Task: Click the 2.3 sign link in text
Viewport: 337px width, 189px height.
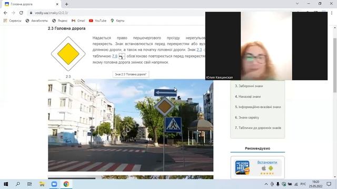Action: (x=199, y=50)
